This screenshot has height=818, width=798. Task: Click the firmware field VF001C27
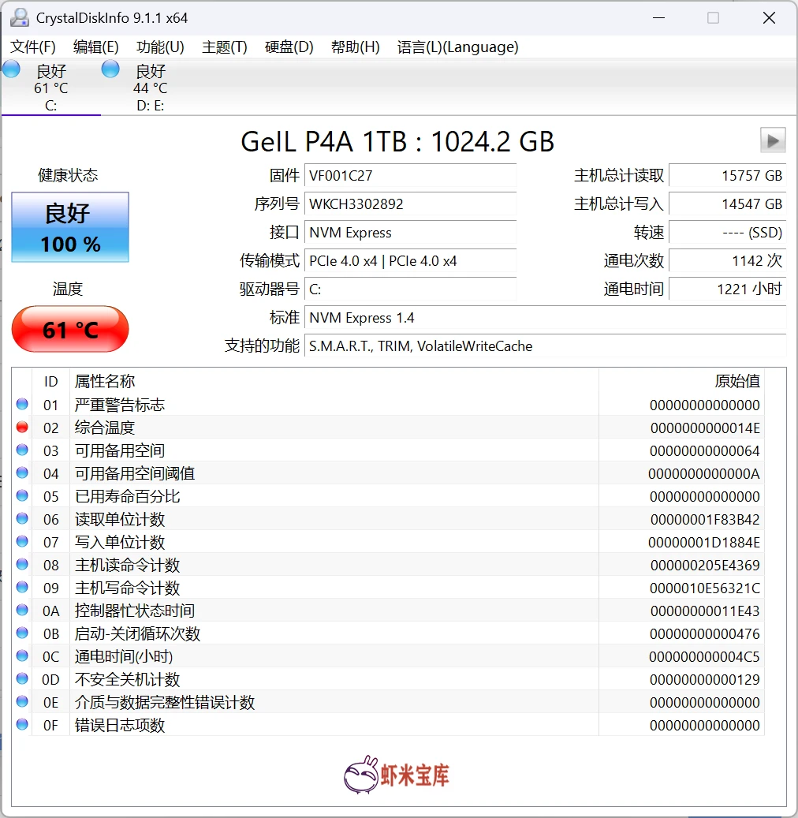[x=411, y=175]
